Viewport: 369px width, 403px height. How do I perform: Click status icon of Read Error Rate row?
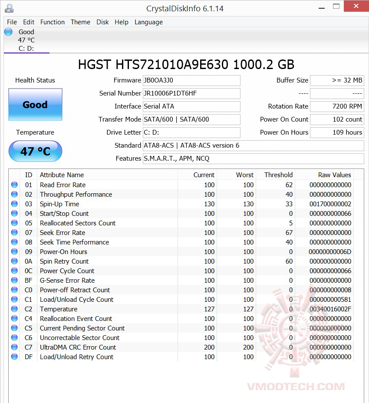(14, 185)
